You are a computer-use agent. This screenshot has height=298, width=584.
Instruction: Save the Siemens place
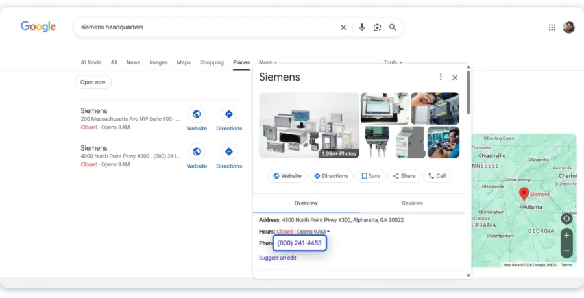(x=371, y=176)
